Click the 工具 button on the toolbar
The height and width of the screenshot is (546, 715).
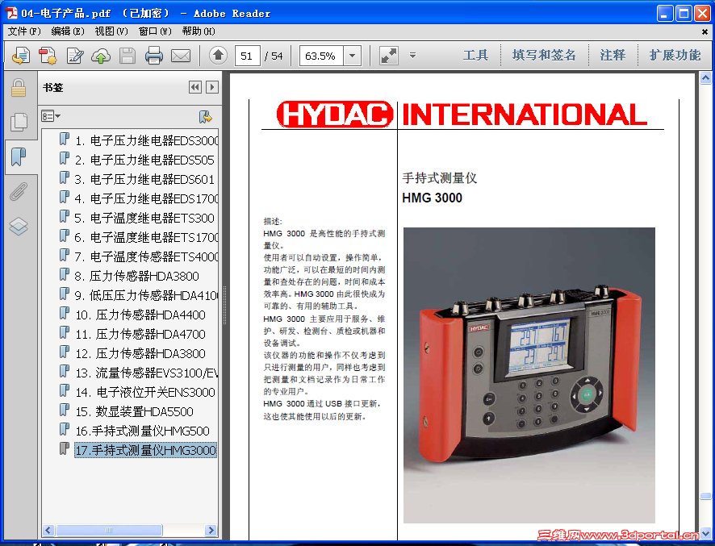point(476,55)
